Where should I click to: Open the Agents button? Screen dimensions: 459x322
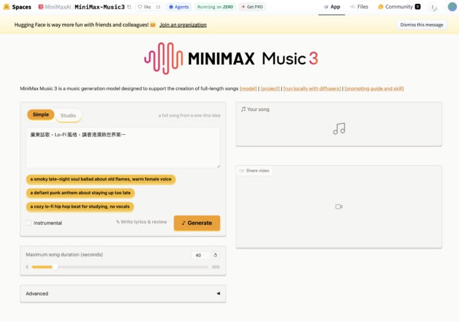[x=179, y=7]
